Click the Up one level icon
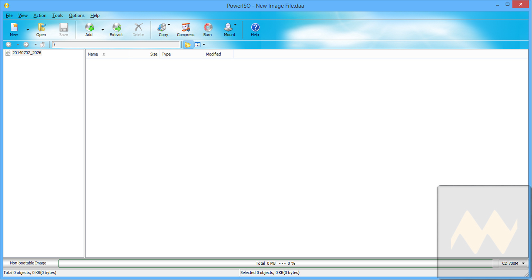The width and height of the screenshot is (532, 280). point(43,44)
